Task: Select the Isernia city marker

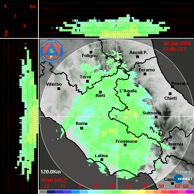Action: (x=174, y=148)
